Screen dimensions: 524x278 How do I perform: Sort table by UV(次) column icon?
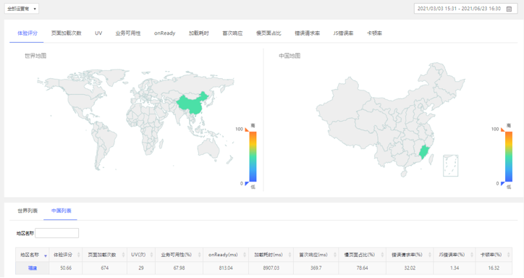coord(152,255)
